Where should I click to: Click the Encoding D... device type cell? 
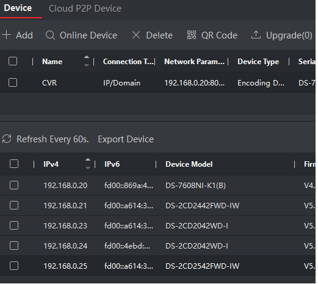tap(261, 83)
